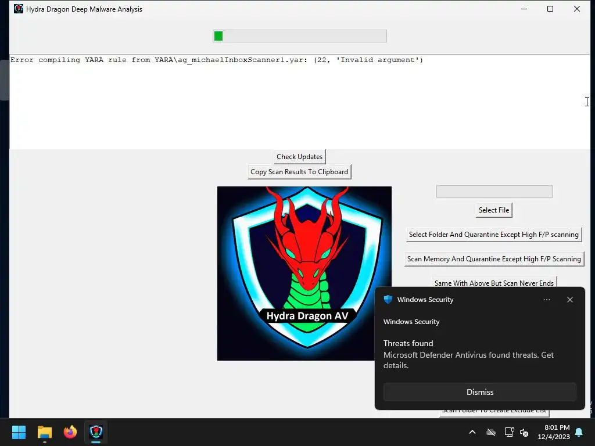The height and width of the screenshot is (446, 595).
Task: Select Folder And Quarantine Except High F/P scanning
Action: [494, 235]
